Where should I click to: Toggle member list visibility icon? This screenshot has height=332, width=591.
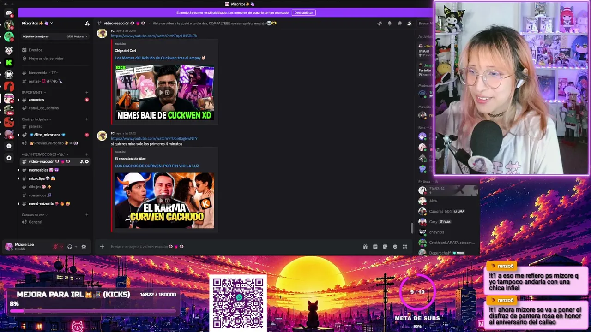[410, 23]
